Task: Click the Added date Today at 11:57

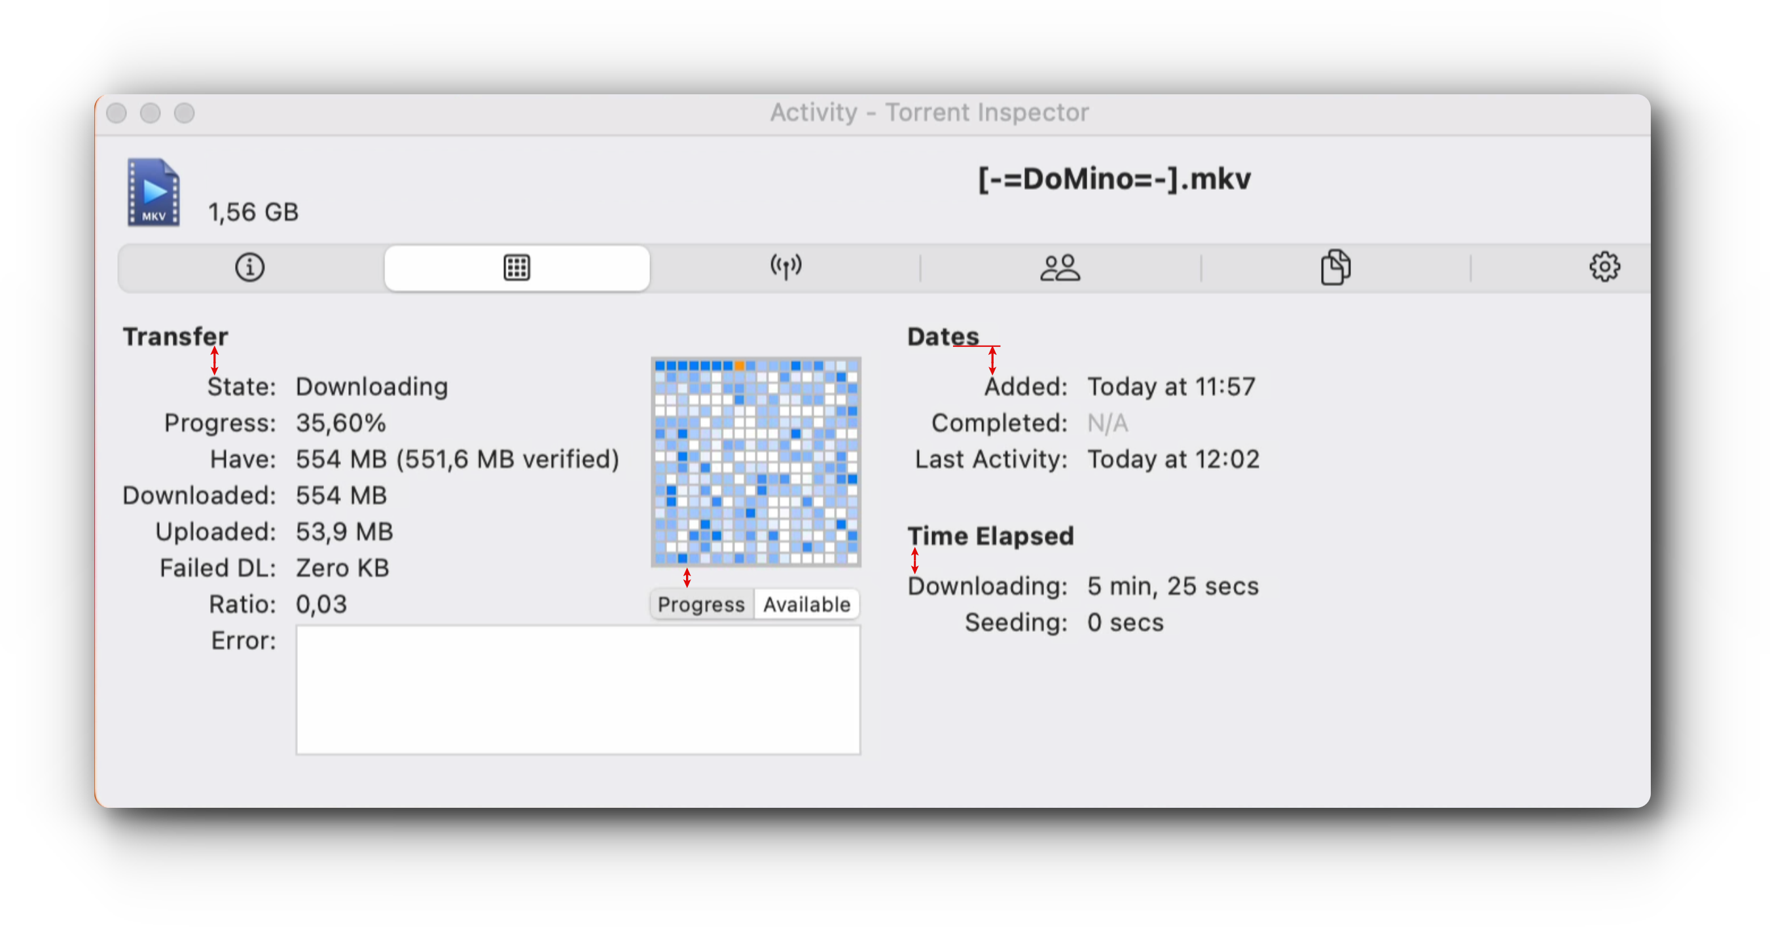Action: pos(1171,387)
